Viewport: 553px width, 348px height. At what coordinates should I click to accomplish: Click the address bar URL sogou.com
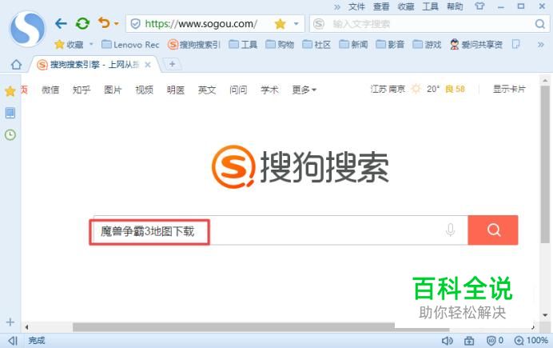pos(201,24)
